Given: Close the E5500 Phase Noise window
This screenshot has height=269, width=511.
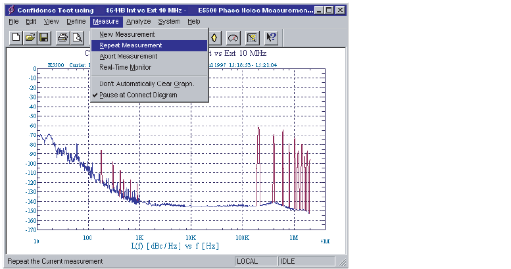Looking at the screenshot, I should [340, 10].
